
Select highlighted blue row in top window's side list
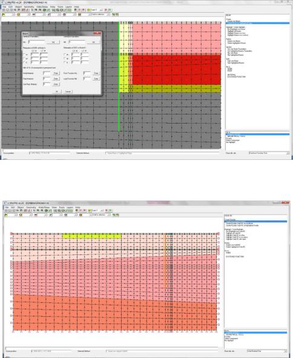point(257,23)
